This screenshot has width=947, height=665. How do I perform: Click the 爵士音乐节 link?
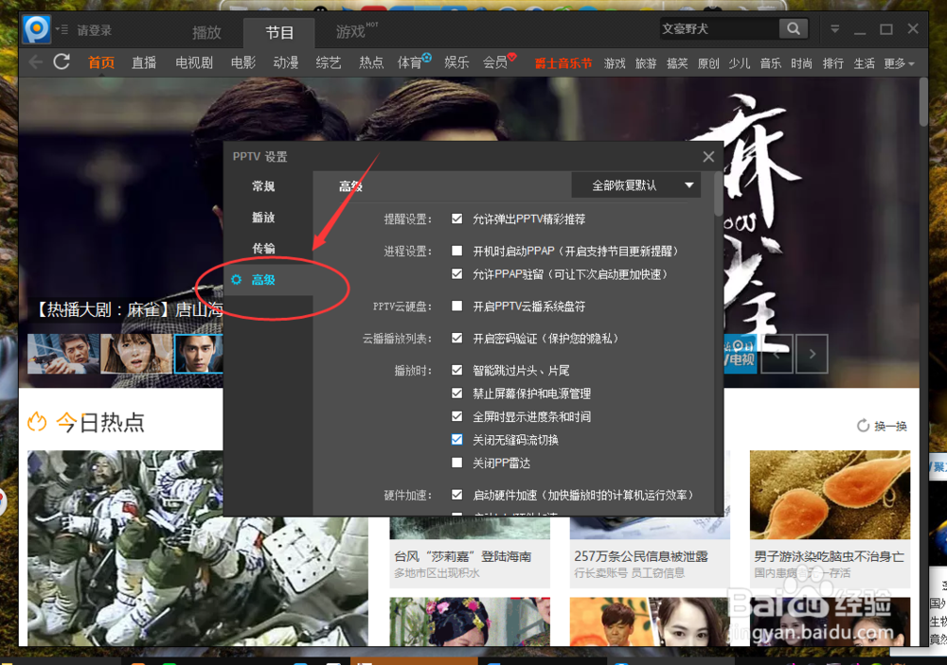pos(563,63)
